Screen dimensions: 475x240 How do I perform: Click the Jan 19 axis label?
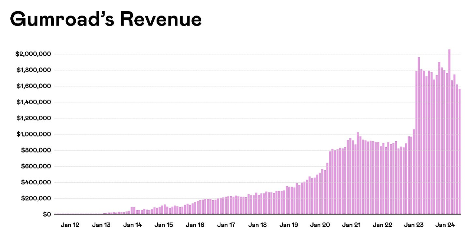[289, 225]
